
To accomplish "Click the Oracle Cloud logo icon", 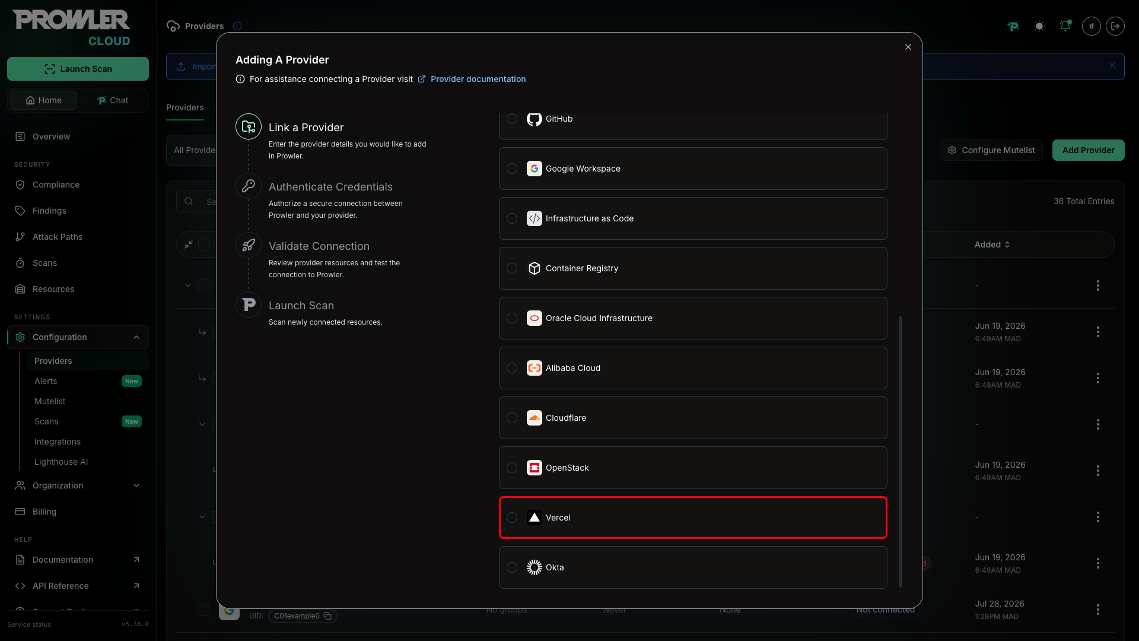I will (534, 318).
